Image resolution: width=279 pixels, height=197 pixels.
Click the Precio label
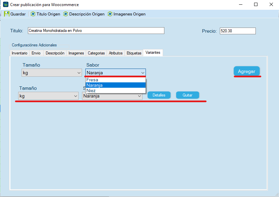(209, 31)
